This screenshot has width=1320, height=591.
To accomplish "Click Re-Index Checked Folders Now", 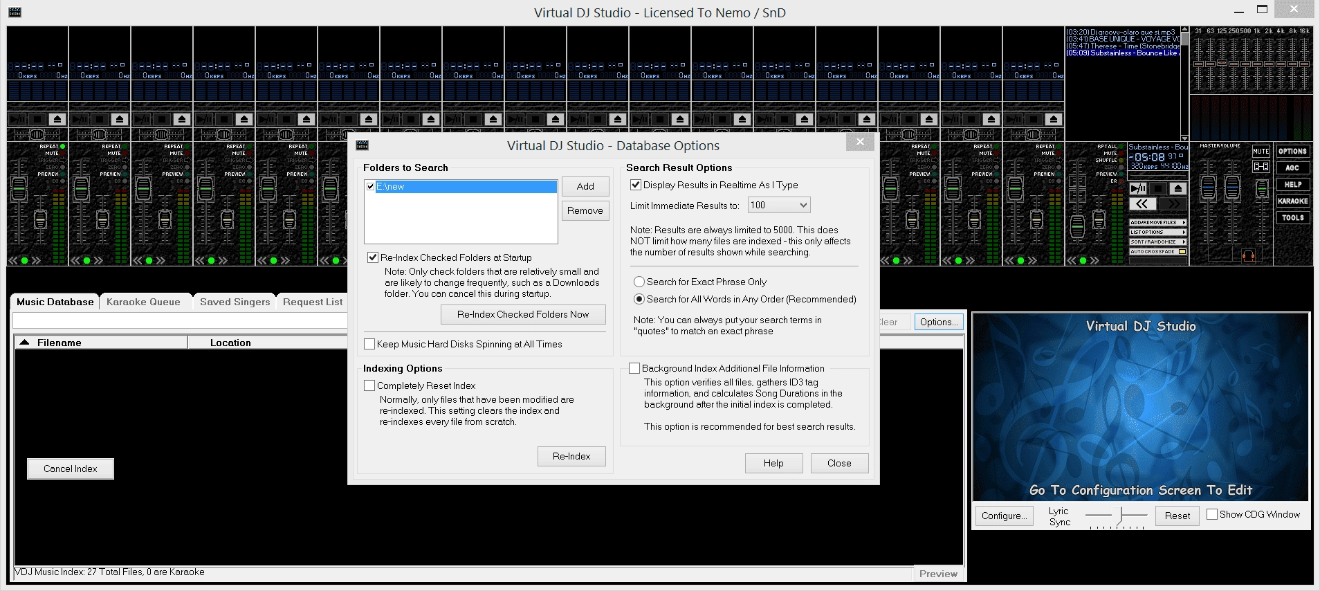I will (x=523, y=314).
